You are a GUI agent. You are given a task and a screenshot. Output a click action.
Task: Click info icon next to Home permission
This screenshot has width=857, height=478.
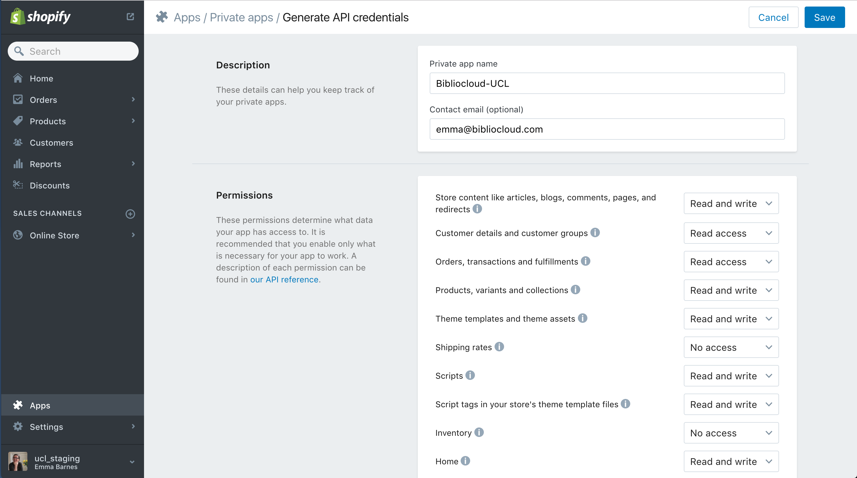pyautogui.click(x=465, y=461)
